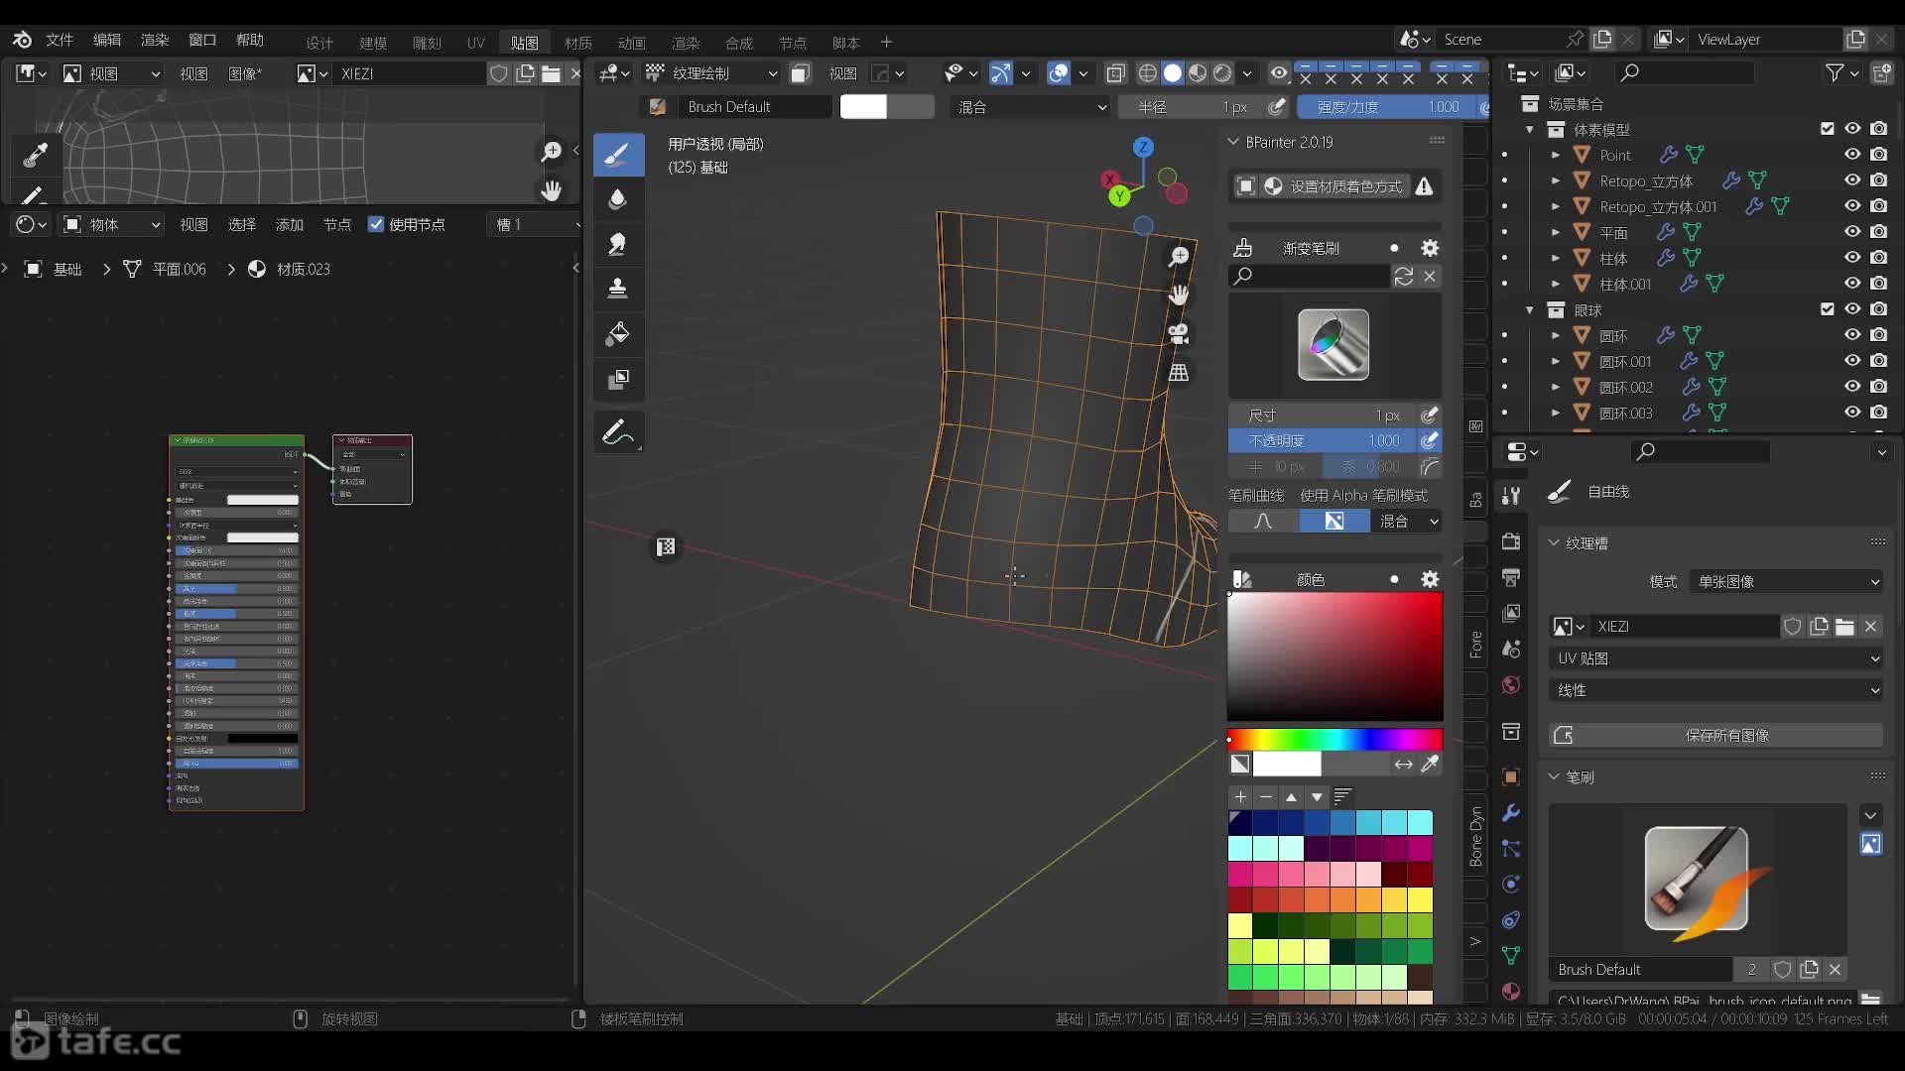
Task: Click the brush search input field
Action: (x=1309, y=277)
